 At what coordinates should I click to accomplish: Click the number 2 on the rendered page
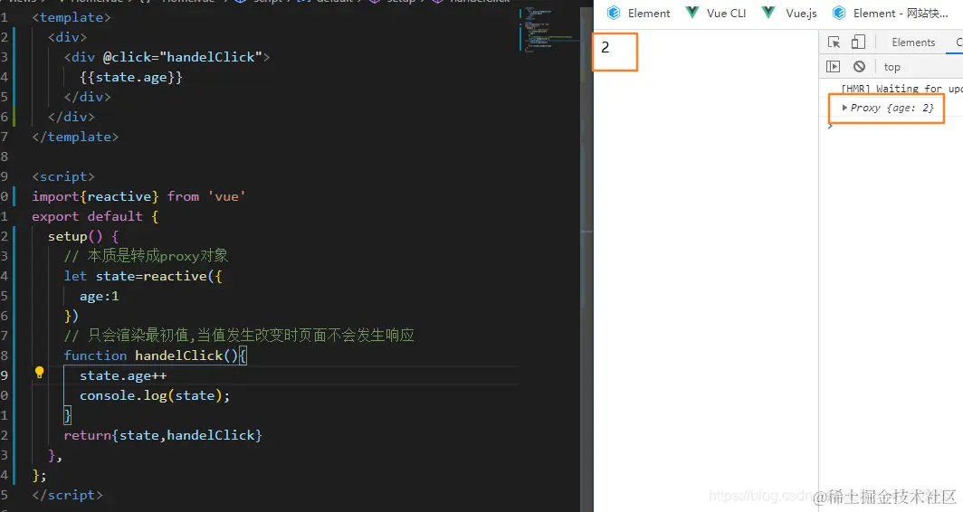click(605, 47)
